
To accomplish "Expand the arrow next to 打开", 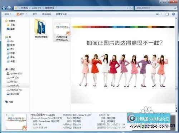I will click(x=26, y=14).
